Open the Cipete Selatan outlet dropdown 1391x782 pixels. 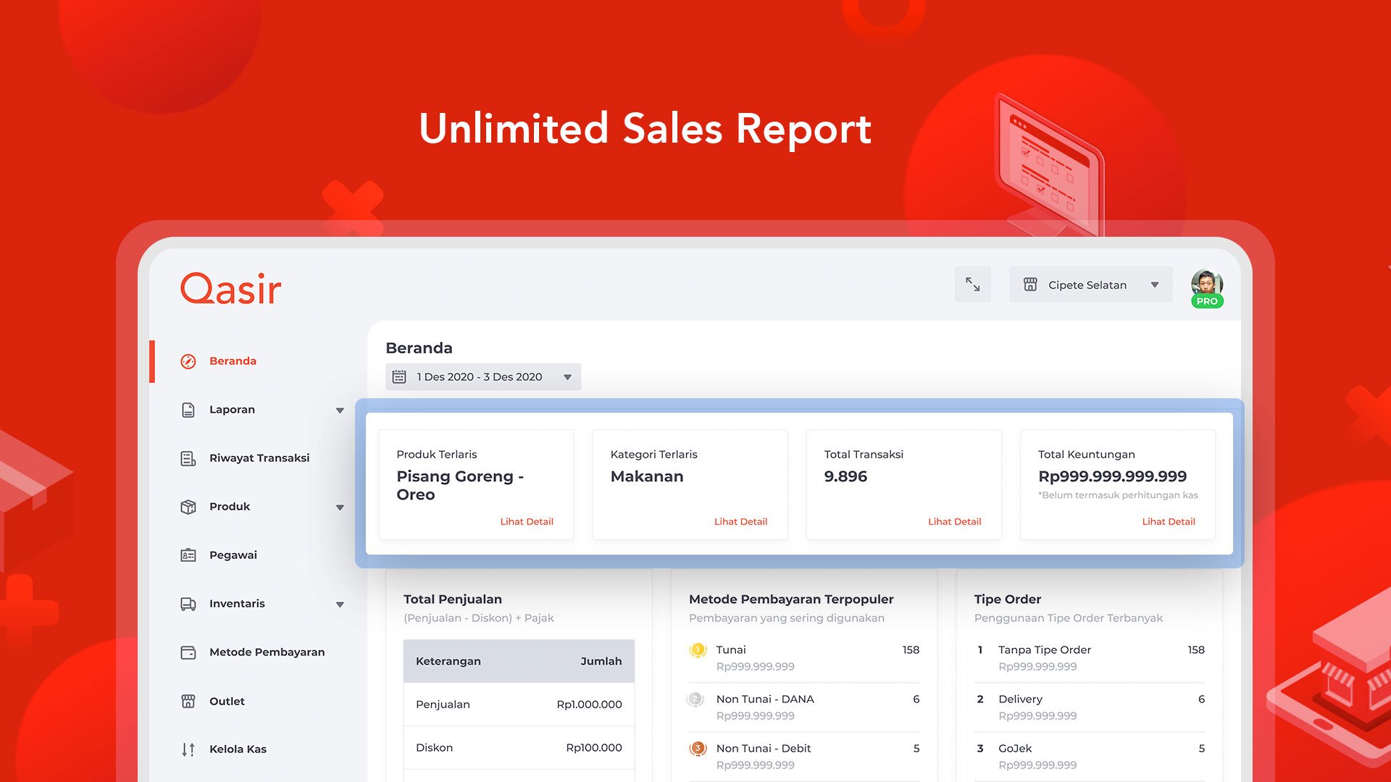(1090, 285)
